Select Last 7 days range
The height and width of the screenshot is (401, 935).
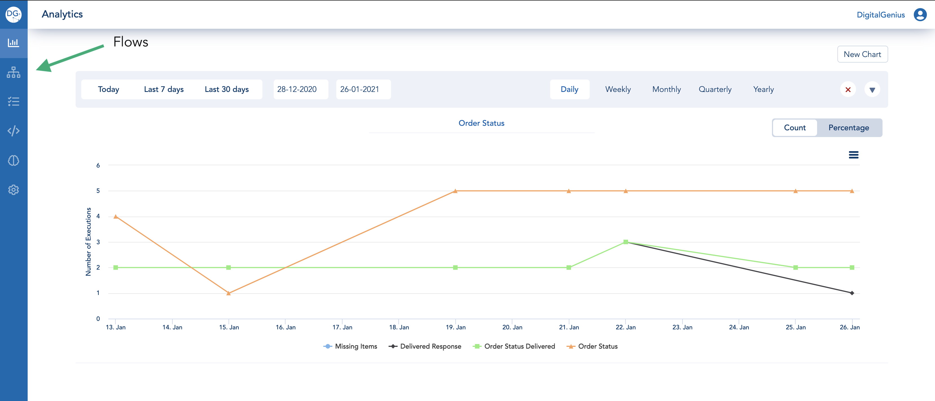click(x=164, y=89)
